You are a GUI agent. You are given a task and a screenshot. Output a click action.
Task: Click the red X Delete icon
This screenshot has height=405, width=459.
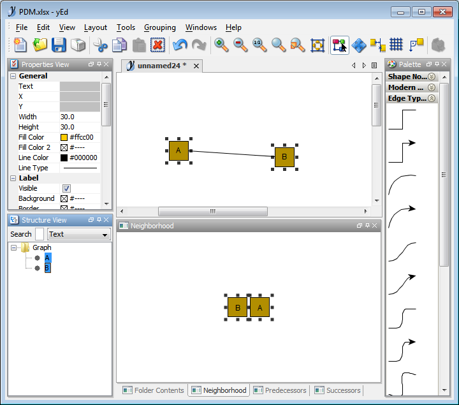pyautogui.click(x=158, y=45)
